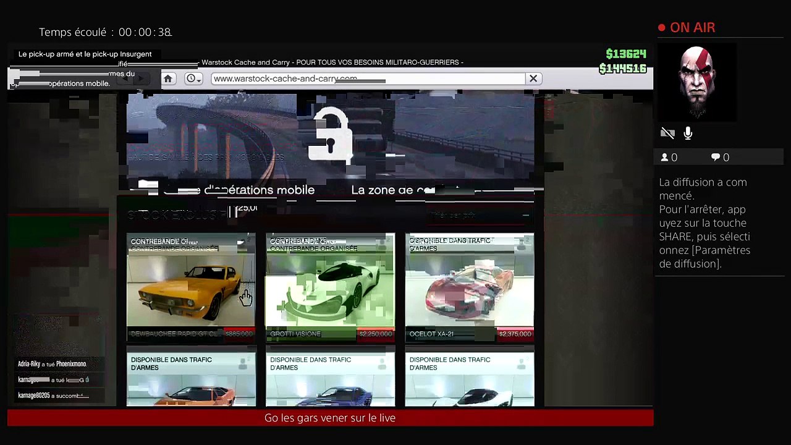791x445 pixels.
Task: Click the $2,250,000 Grotti Visione price
Action: click(376, 334)
